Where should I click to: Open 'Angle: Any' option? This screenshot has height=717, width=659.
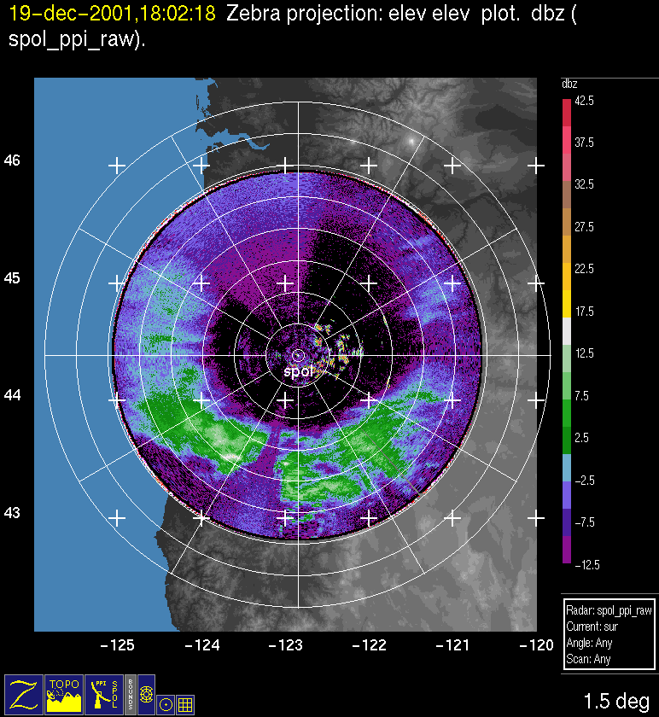[588, 644]
